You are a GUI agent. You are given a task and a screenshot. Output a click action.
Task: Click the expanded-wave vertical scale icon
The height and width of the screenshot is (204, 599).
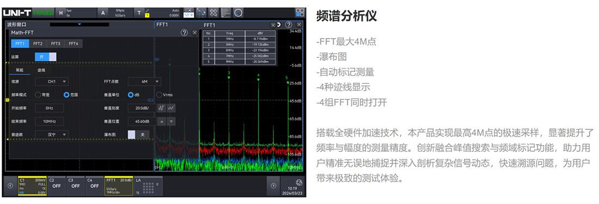(x=171, y=108)
